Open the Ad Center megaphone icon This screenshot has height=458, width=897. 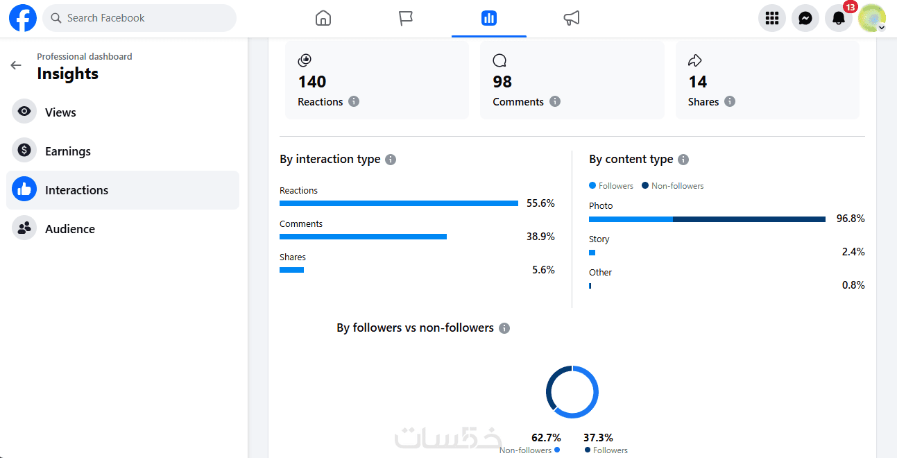tap(572, 18)
